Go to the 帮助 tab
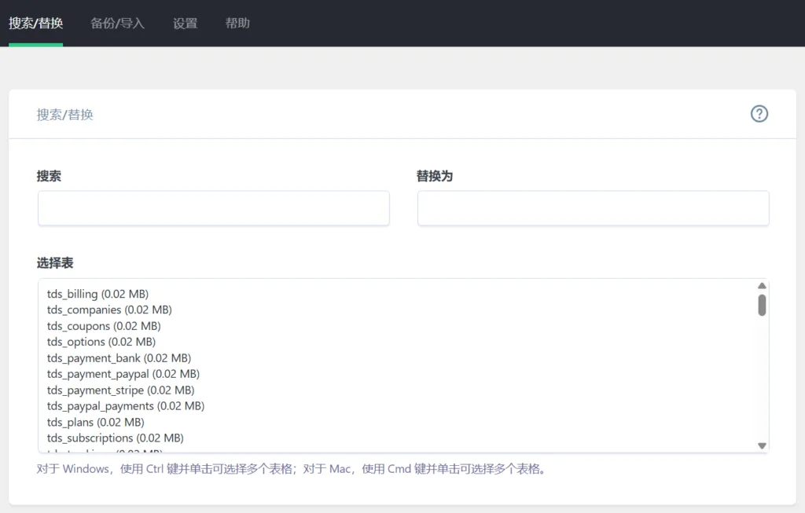Image resolution: width=805 pixels, height=513 pixels. pos(237,23)
